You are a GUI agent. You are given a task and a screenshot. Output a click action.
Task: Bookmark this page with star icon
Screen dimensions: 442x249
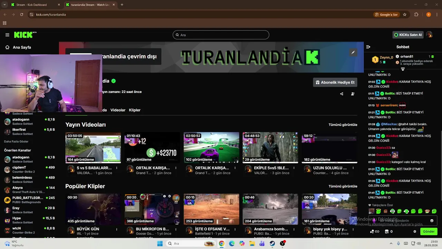click(x=405, y=15)
